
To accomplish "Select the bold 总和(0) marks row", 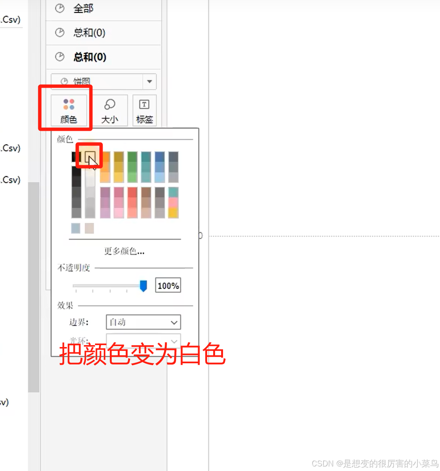I will (x=103, y=57).
